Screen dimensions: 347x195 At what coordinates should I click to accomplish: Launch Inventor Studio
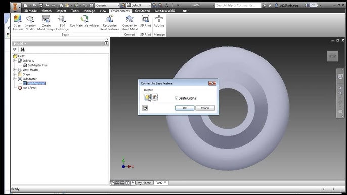tap(30, 23)
